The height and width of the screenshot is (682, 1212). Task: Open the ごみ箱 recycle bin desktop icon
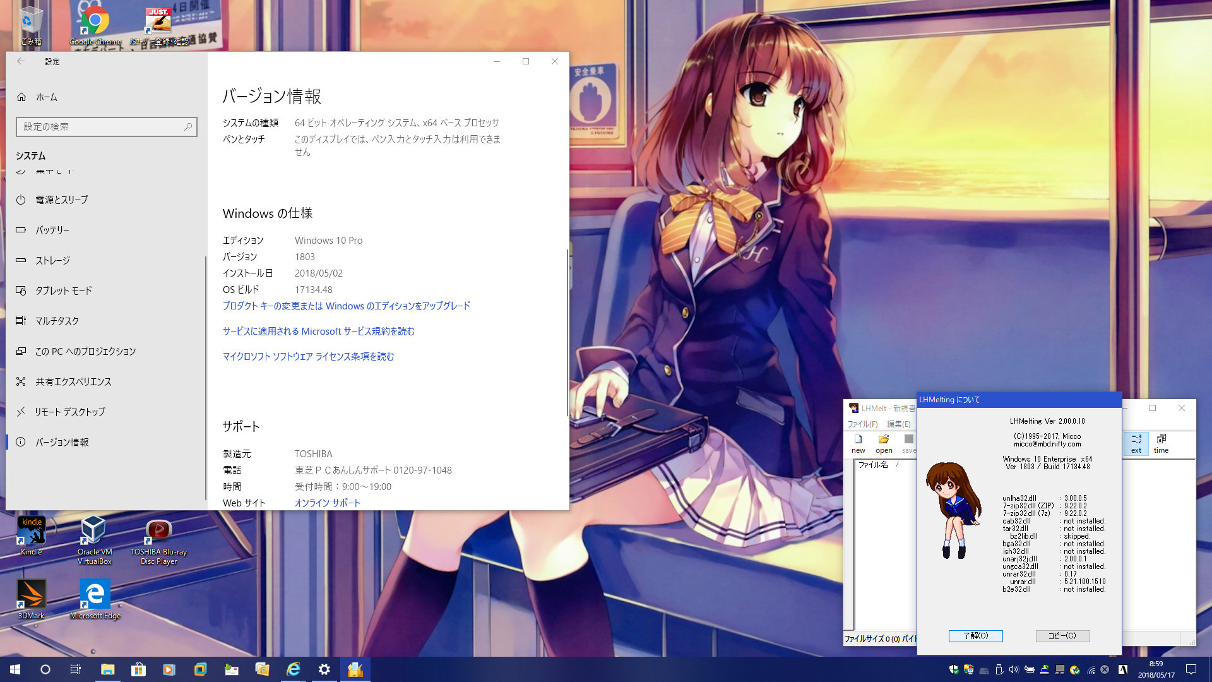point(31,25)
